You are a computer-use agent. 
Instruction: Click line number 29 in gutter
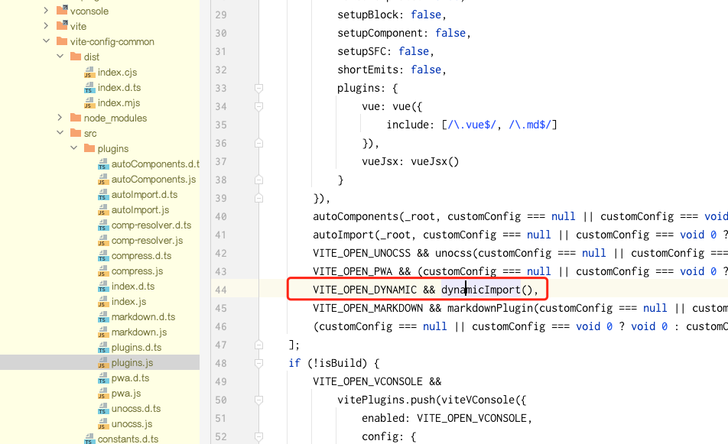pyautogui.click(x=221, y=15)
